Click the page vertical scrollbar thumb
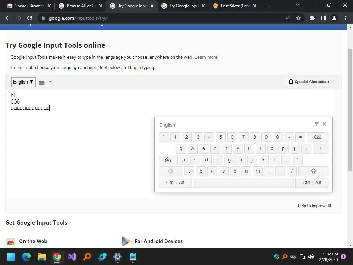The image size is (353, 265). point(350,110)
